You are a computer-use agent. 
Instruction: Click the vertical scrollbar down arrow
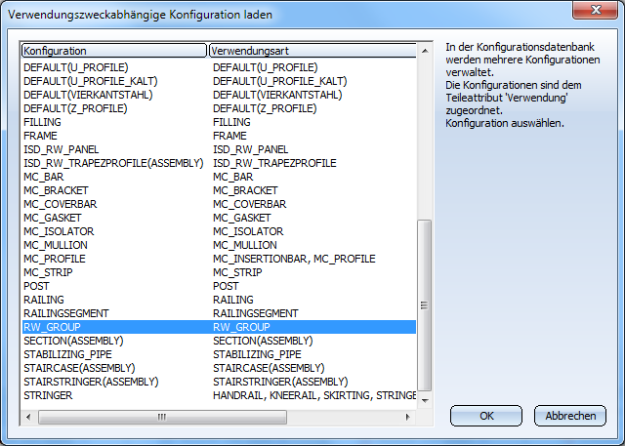pyautogui.click(x=425, y=400)
